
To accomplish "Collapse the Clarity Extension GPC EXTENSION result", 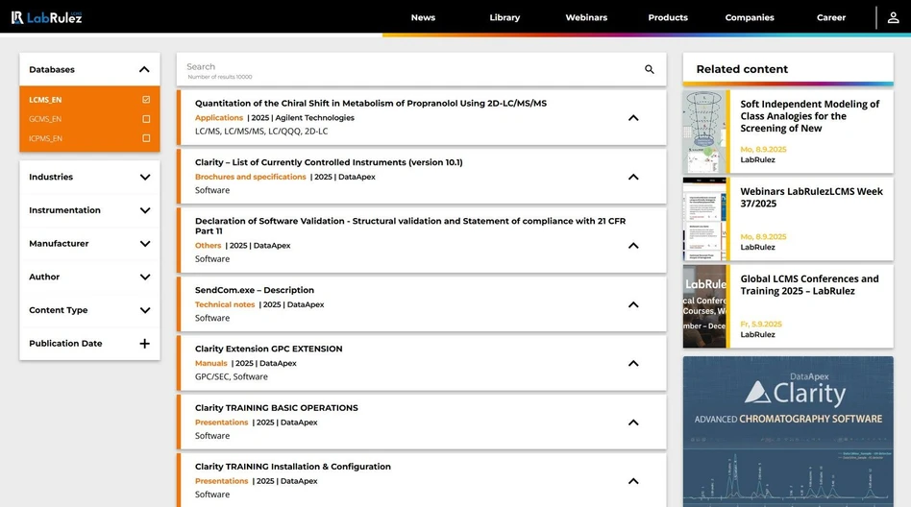I will tap(633, 363).
